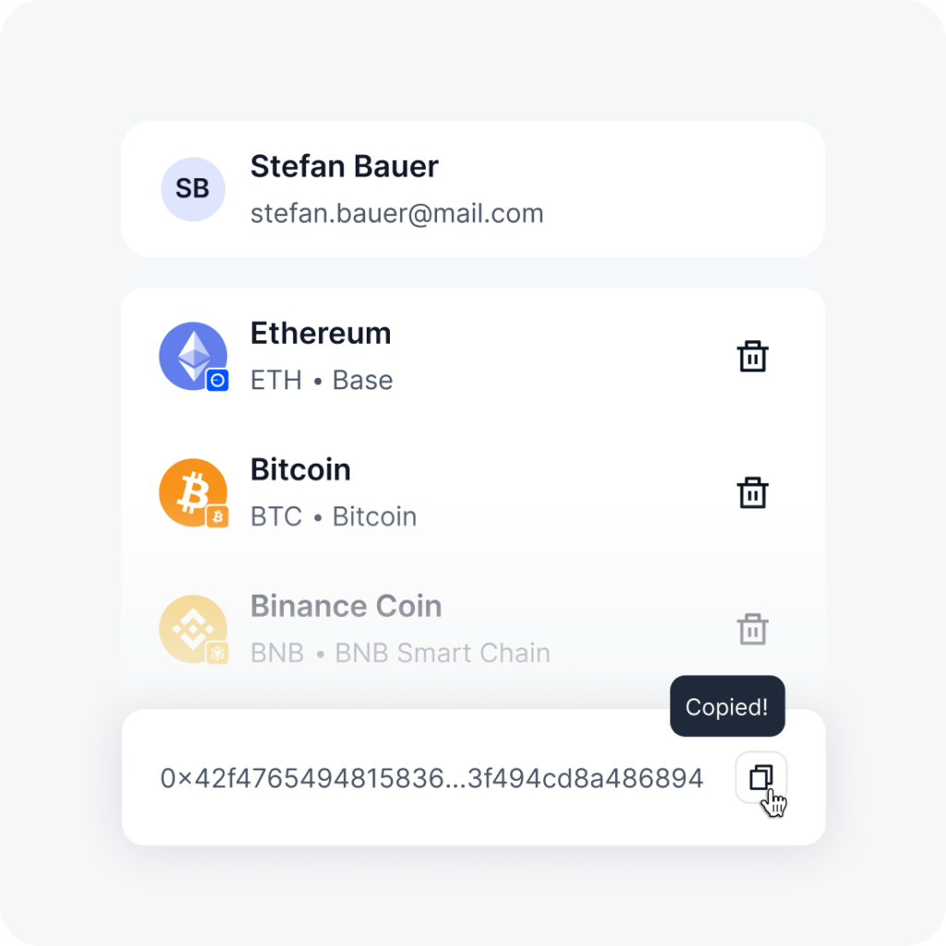Image resolution: width=946 pixels, height=946 pixels.
Task: Click the BNB Smart Chain badge
Action: [217, 653]
